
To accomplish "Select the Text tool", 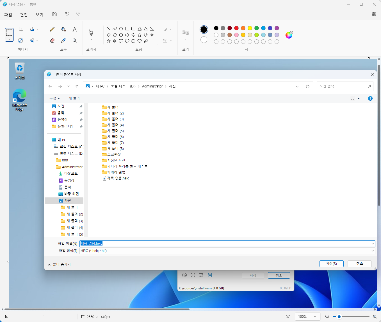I will click(75, 29).
